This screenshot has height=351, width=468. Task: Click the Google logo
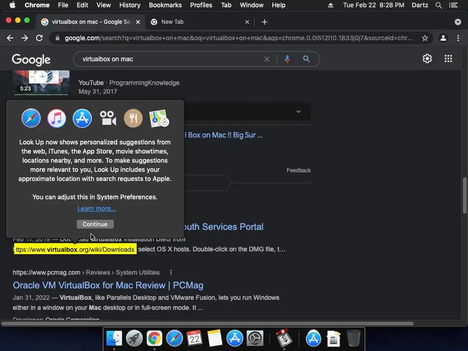[31, 60]
